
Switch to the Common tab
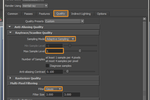point(13,14)
